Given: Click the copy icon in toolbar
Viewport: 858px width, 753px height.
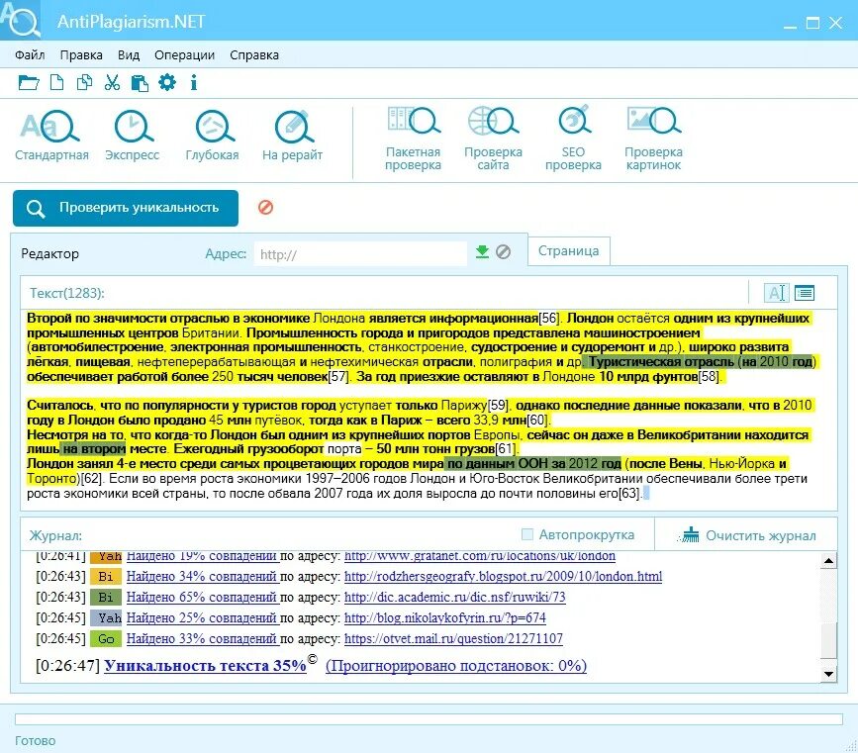Looking at the screenshot, I should (x=84, y=83).
